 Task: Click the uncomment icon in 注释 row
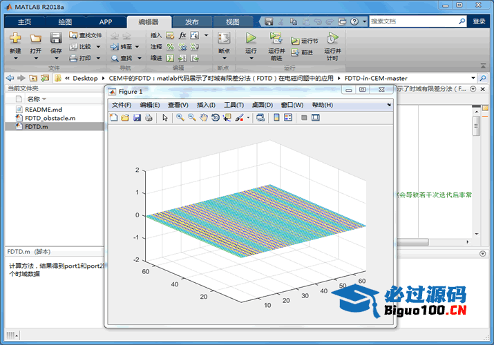tap(182, 47)
